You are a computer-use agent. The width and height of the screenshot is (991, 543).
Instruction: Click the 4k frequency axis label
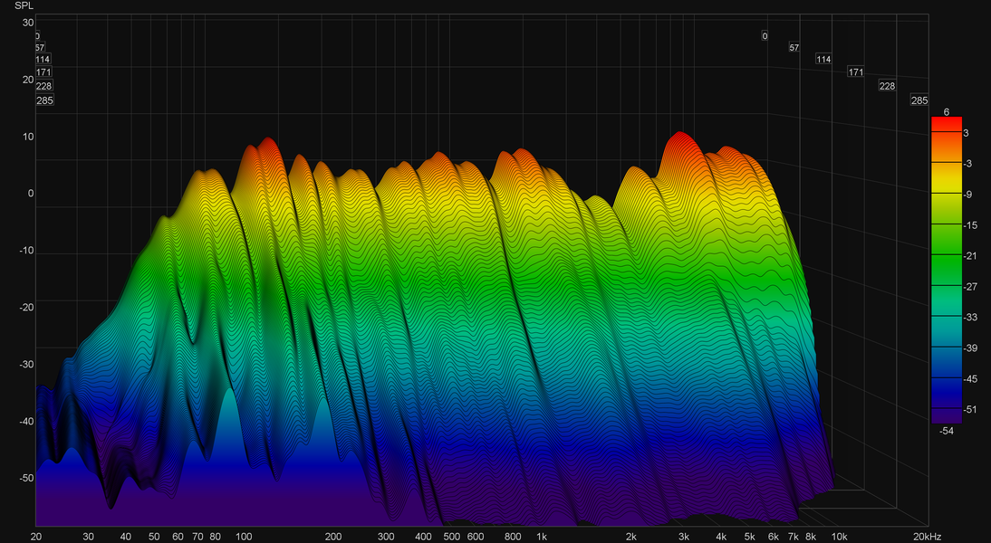(x=721, y=537)
